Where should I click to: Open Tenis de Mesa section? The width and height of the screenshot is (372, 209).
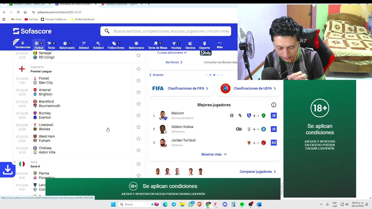tap(158, 45)
